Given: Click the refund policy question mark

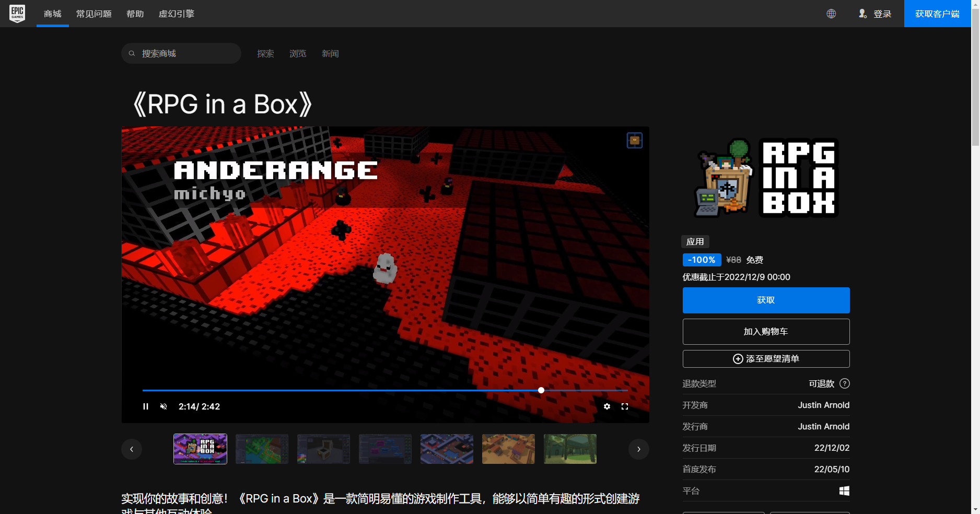Looking at the screenshot, I should pyautogui.click(x=845, y=383).
